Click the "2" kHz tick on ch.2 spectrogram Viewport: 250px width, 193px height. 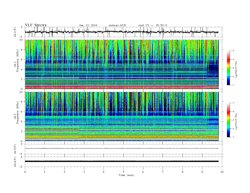[22, 132]
